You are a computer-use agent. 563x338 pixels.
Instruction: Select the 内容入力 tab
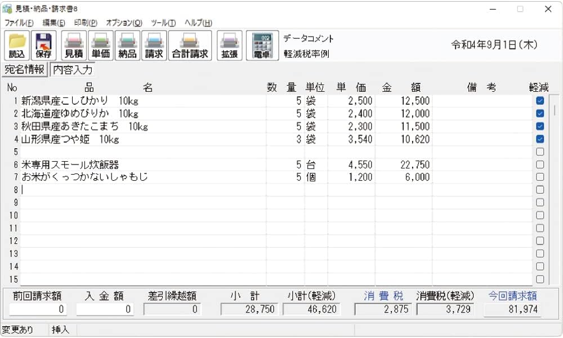[73, 70]
